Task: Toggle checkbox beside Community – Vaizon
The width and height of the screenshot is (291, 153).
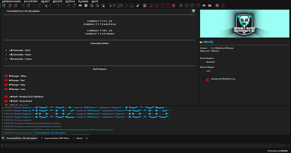Action: click(6, 55)
